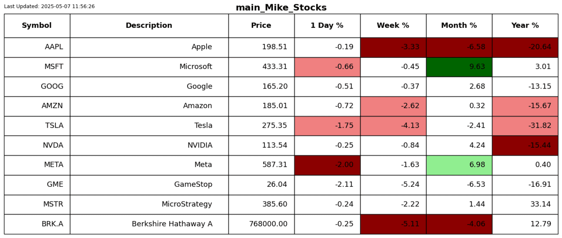Screen dimensions: 562x238
Task: Click the Price column header
Action: click(261, 26)
